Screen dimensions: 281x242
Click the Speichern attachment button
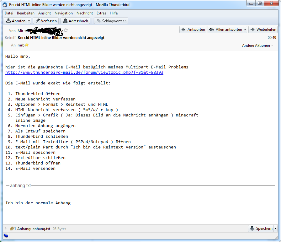click(261, 229)
